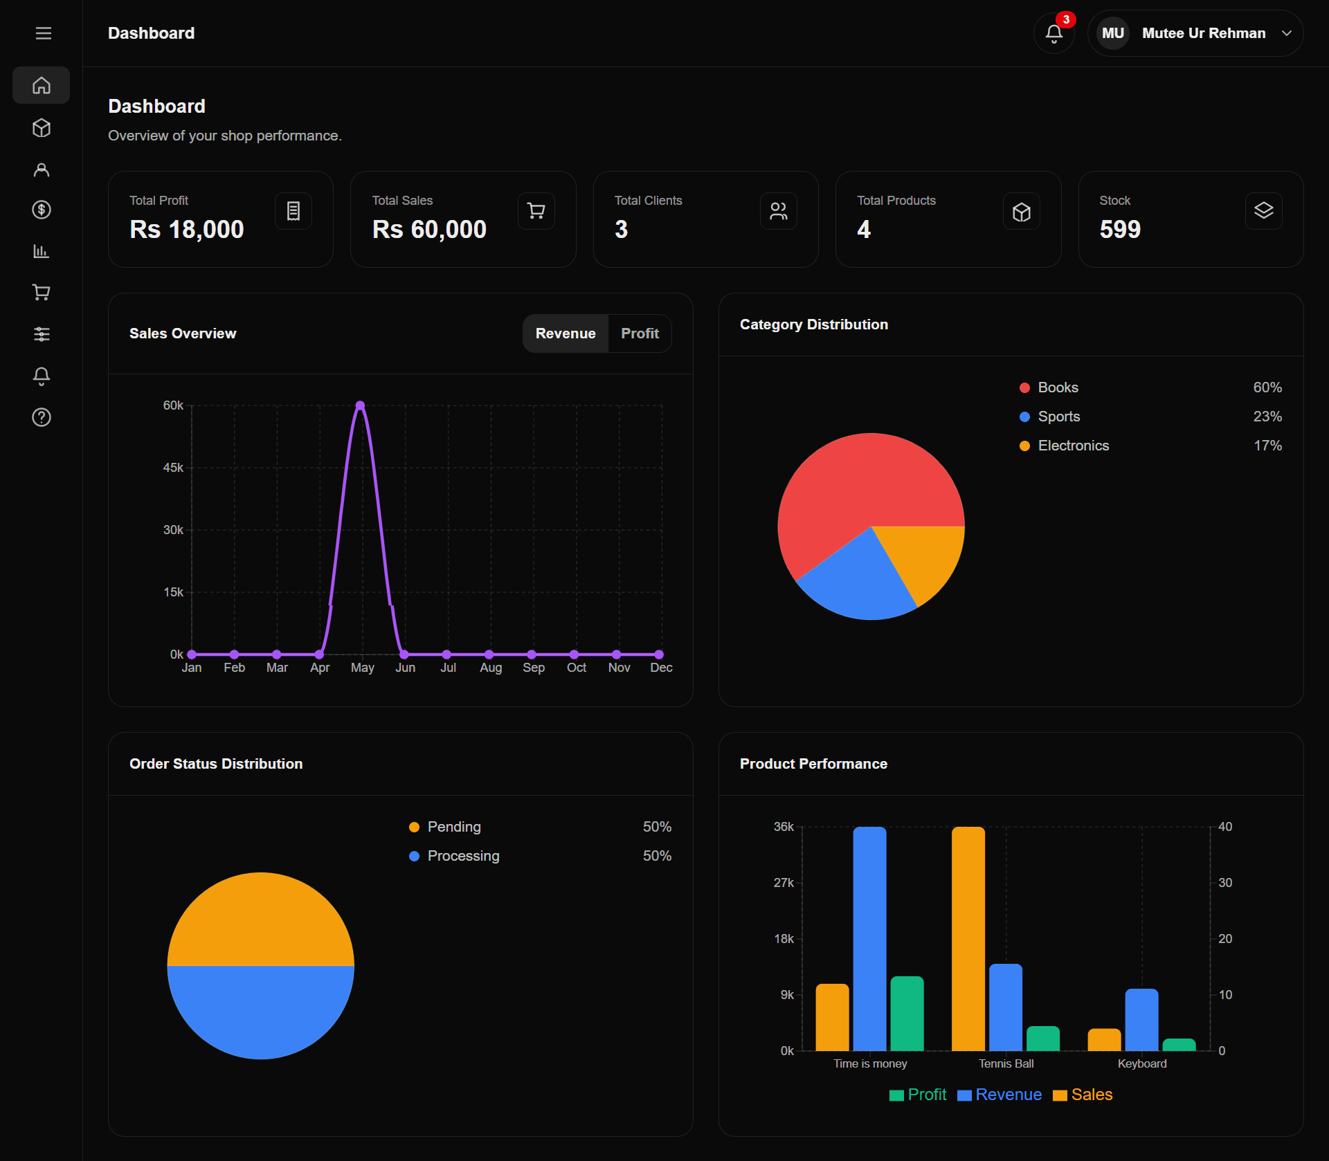
Task: Click the cart icon on Total Sales card
Action: tap(536, 211)
